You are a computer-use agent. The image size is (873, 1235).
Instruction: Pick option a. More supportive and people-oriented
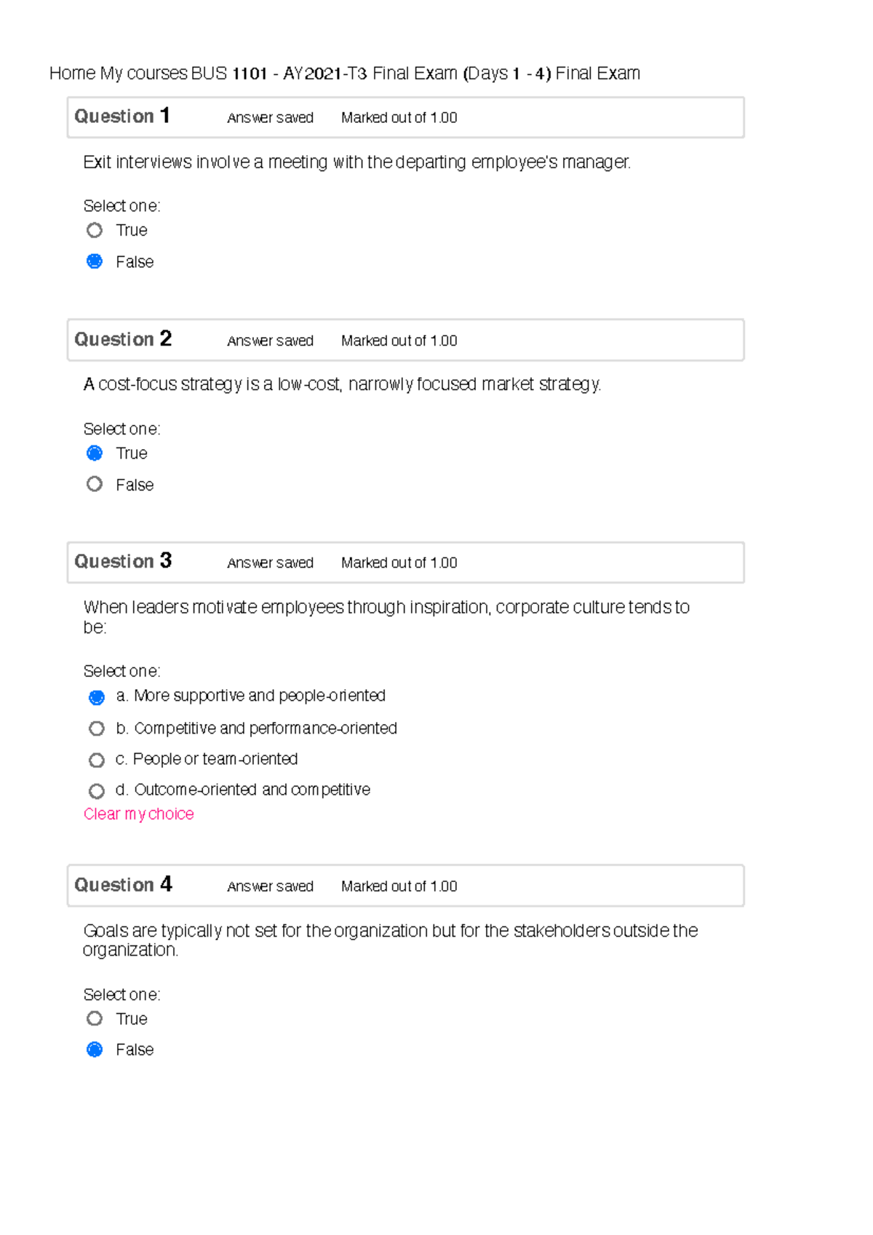[x=97, y=697]
